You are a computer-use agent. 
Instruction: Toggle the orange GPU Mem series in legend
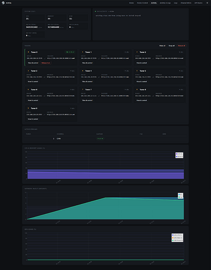point(177,238)
